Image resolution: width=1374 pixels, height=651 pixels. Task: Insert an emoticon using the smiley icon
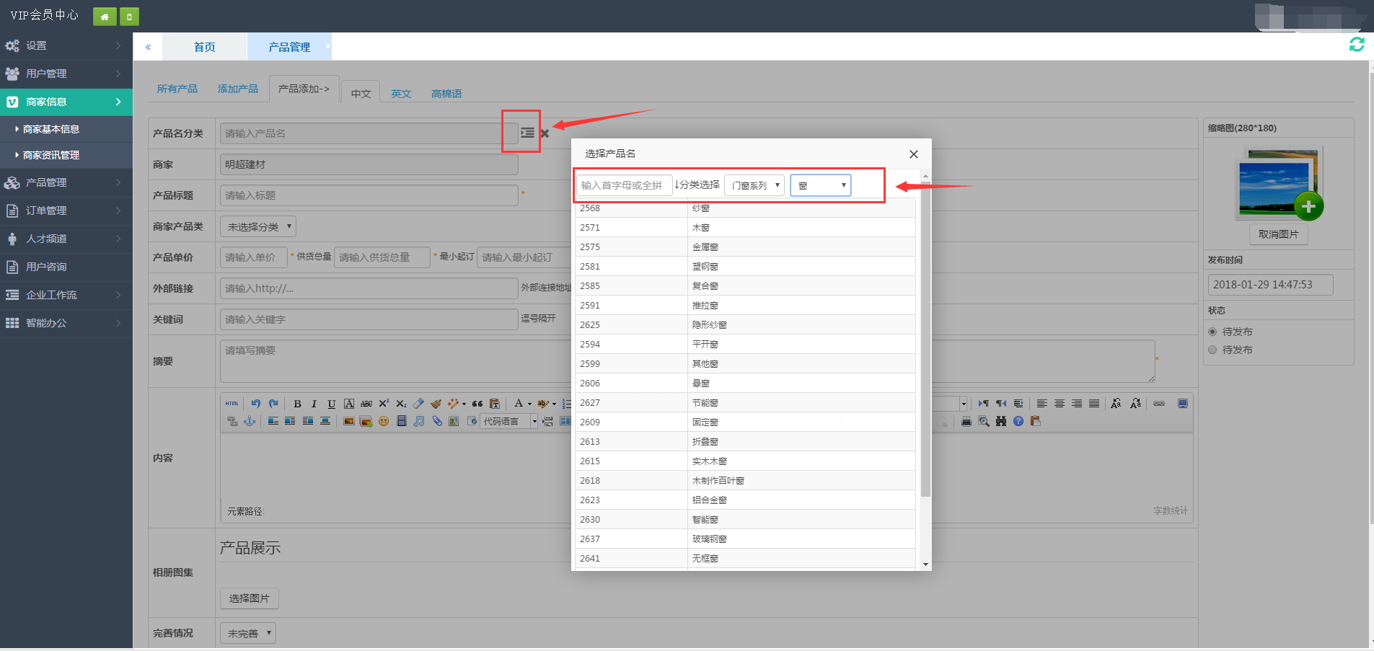(x=384, y=421)
